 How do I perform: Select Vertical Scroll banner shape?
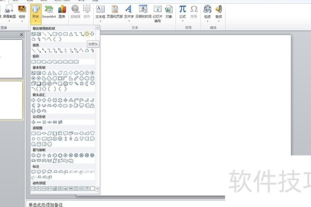coord(55,160)
